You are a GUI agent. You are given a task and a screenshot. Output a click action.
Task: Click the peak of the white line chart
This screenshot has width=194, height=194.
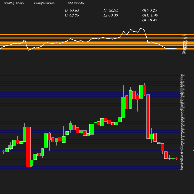tap(141, 28)
